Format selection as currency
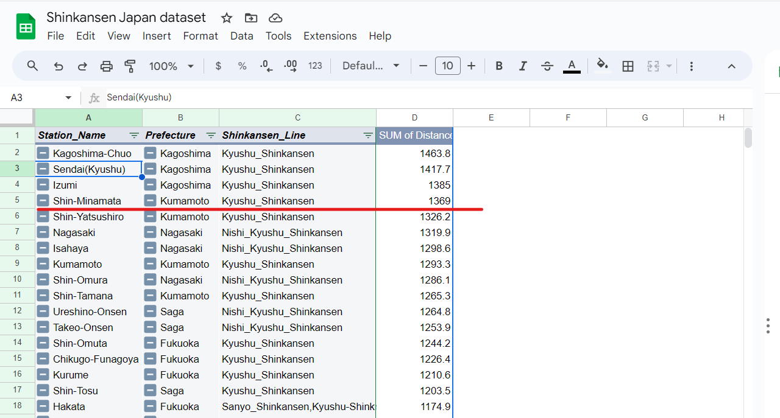 (218, 66)
